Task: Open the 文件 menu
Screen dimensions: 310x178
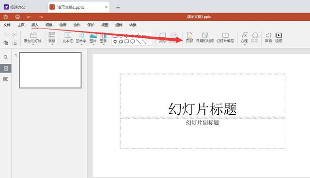Action: [7, 25]
